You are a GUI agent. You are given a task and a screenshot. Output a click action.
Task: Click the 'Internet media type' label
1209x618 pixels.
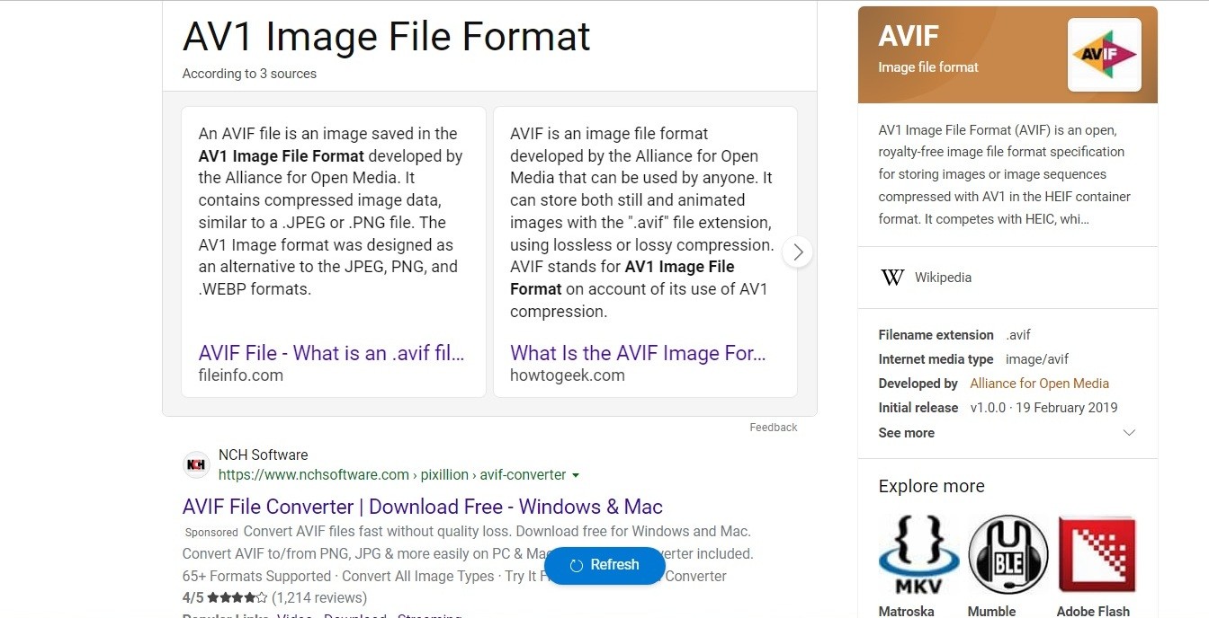pyautogui.click(x=936, y=359)
